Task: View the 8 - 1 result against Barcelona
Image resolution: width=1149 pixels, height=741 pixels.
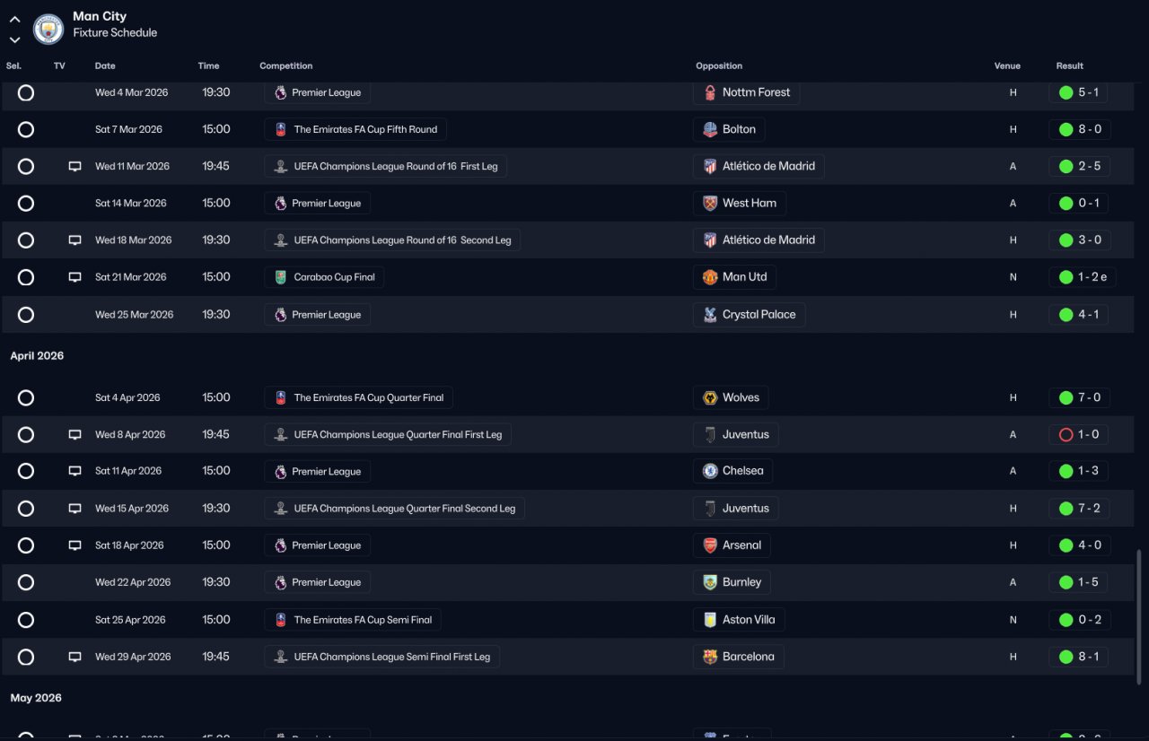Action: pos(1079,657)
